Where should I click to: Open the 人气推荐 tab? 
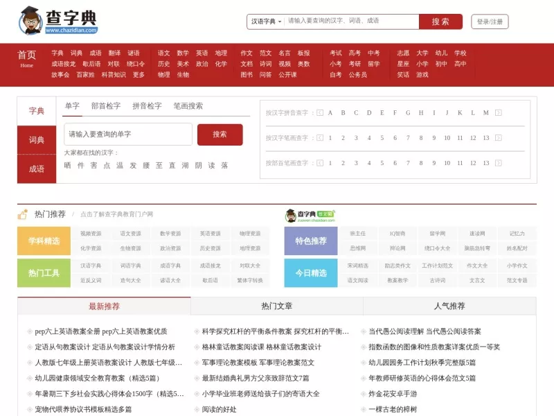point(449,306)
